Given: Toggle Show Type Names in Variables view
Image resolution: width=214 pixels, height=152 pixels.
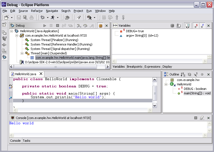Looking at the screenshot, I should pyautogui.click(x=179, y=26).
